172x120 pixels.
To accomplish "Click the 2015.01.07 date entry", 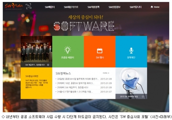I will (106, 92).
